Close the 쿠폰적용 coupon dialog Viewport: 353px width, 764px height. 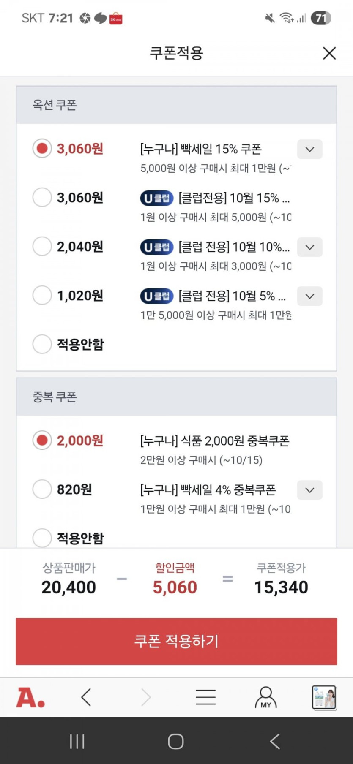tap(329, 53)
